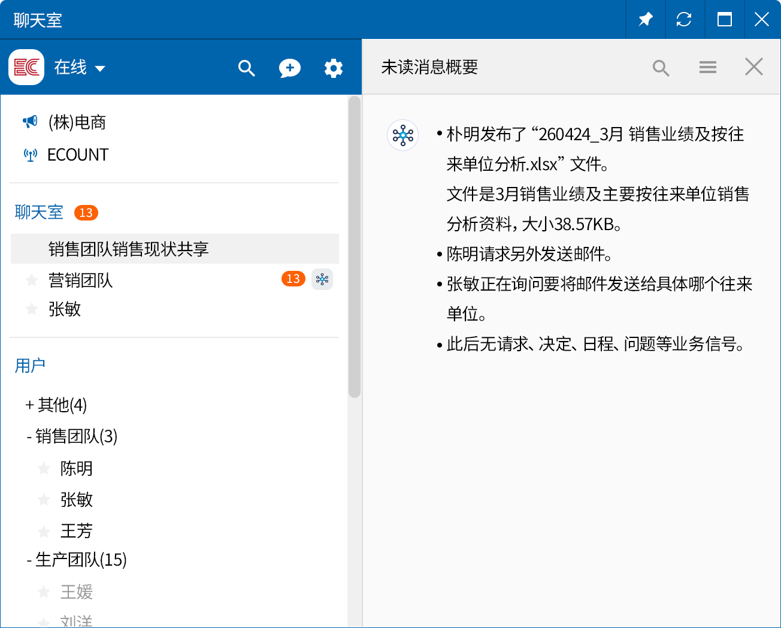Refresh the chat window
Image resolution: width=781 pixels, height=628 pixels.
(x=684, y=20)
